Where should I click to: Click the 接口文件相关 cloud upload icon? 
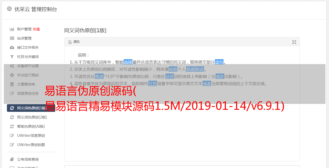coord(12,47)
